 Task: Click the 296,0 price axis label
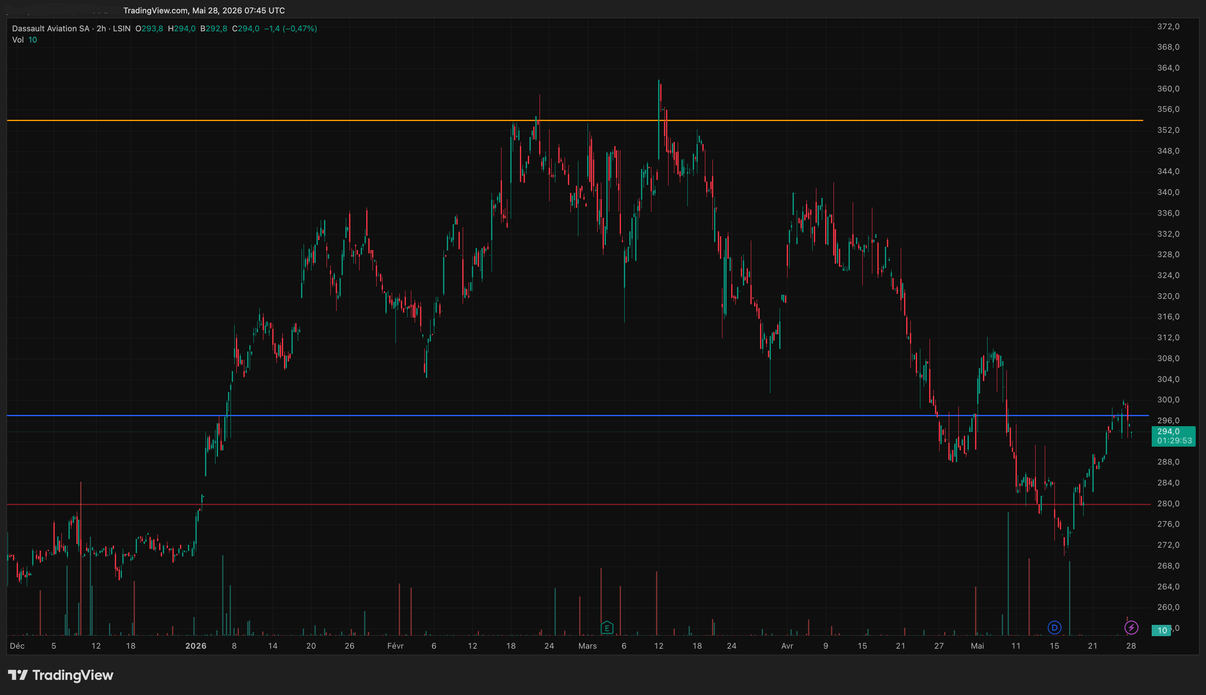(x=1168, y=420)
